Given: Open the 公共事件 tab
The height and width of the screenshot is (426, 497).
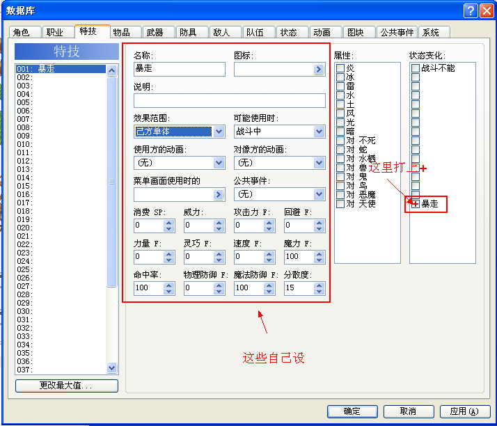Looking at the screenshot, I should [x=397, y=32].
